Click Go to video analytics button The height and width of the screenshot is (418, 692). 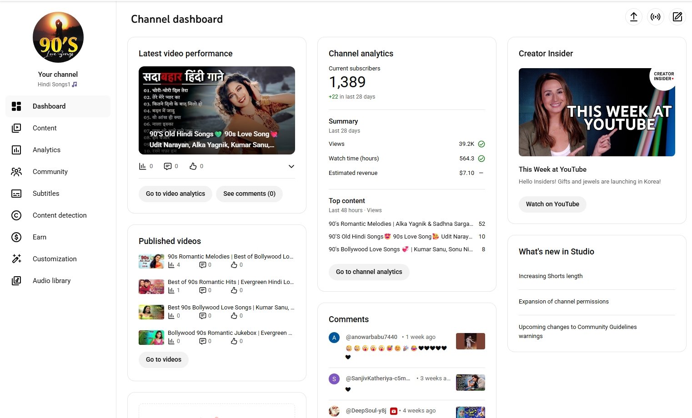click(175, 194)
